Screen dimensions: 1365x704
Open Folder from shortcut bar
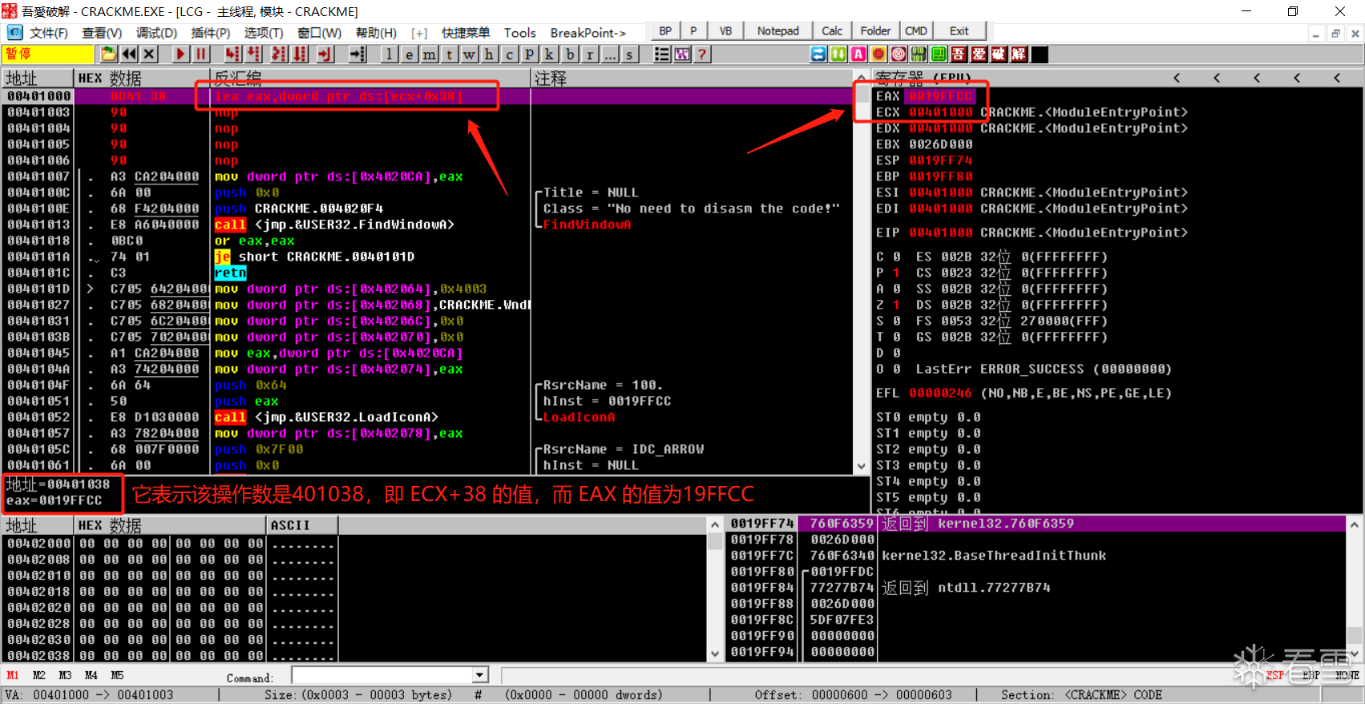[x=875, y=31]
